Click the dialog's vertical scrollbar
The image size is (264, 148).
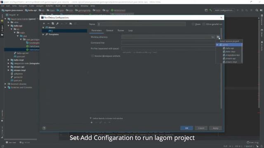coord(221,68)
